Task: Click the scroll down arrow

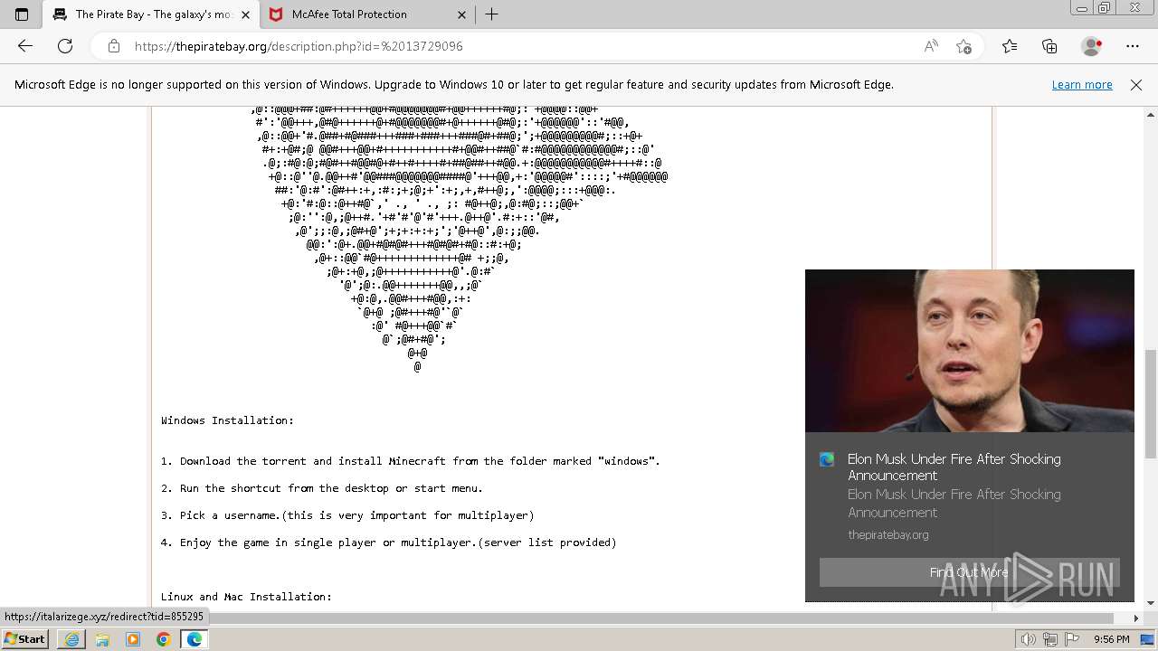Action: click(1151, 603)
